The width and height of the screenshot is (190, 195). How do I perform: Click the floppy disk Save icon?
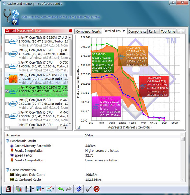click(28, 189)
